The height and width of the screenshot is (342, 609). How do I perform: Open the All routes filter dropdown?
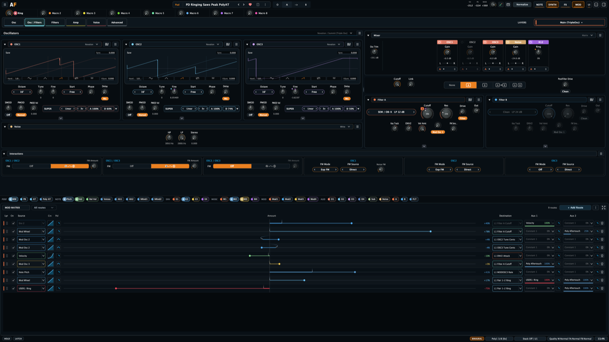44,208
